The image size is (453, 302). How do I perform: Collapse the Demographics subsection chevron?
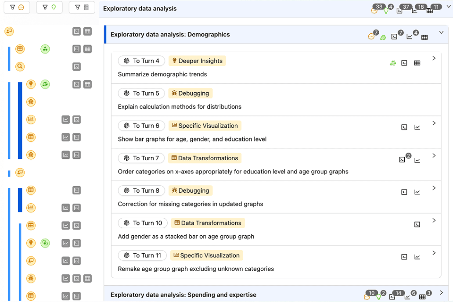[x=441, y=32]
